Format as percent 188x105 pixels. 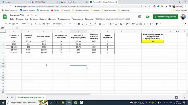coord(36,24)
